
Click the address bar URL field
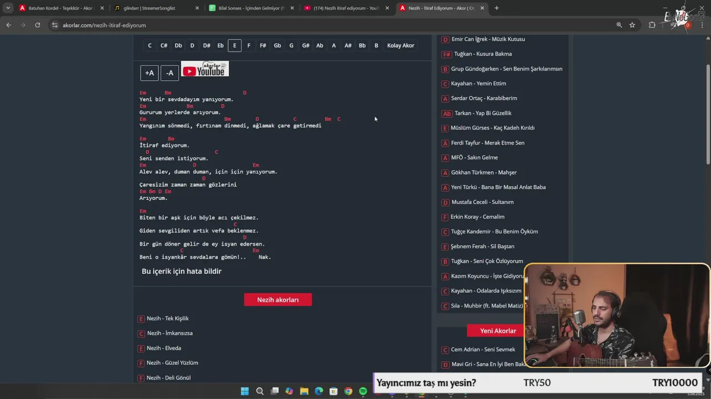pos(333,25)
